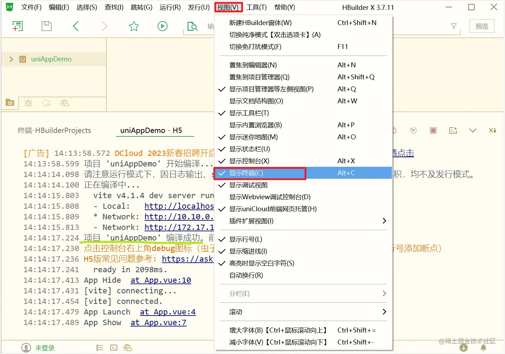Open the 帮助(Y) menu

(x=284, y=7)
